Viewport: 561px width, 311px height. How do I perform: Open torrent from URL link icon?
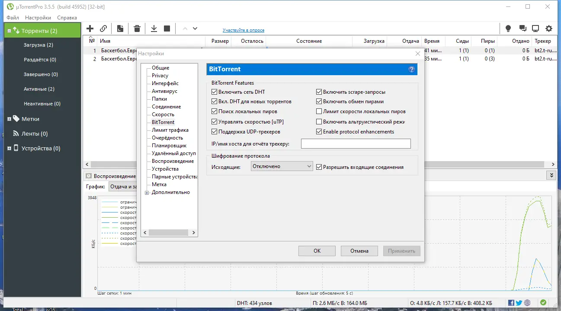click(103, 28)
